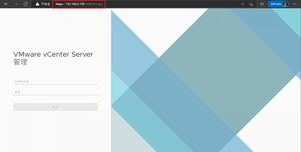Image resolution: width=301 pixels, height=152 pixels.
Task: Open the Favorites list icon
Action: (262, 4)
